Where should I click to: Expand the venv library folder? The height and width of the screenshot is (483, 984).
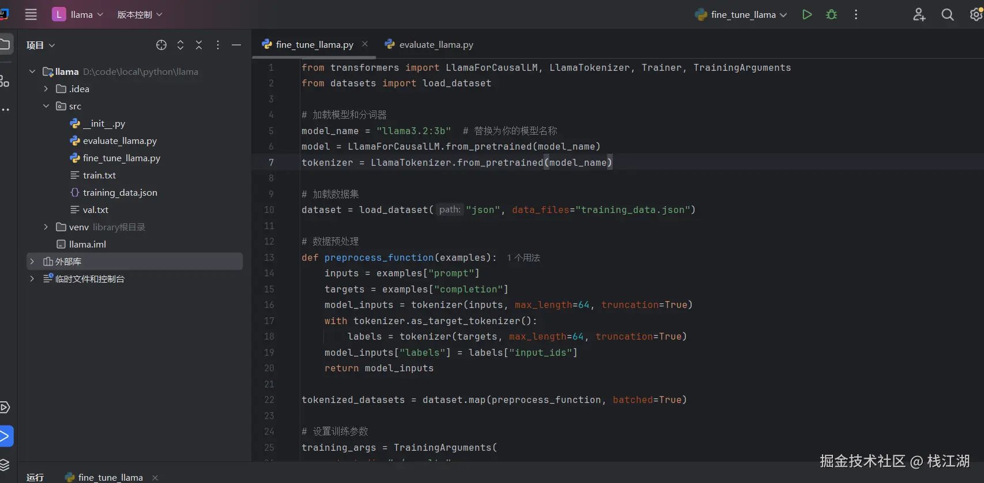click(46, 227)
